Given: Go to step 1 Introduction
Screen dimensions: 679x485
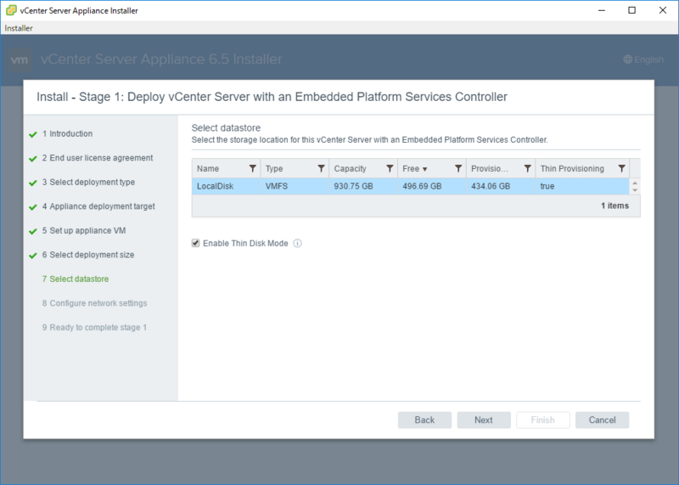Looking at the screenshot, I should coord(67,133).
